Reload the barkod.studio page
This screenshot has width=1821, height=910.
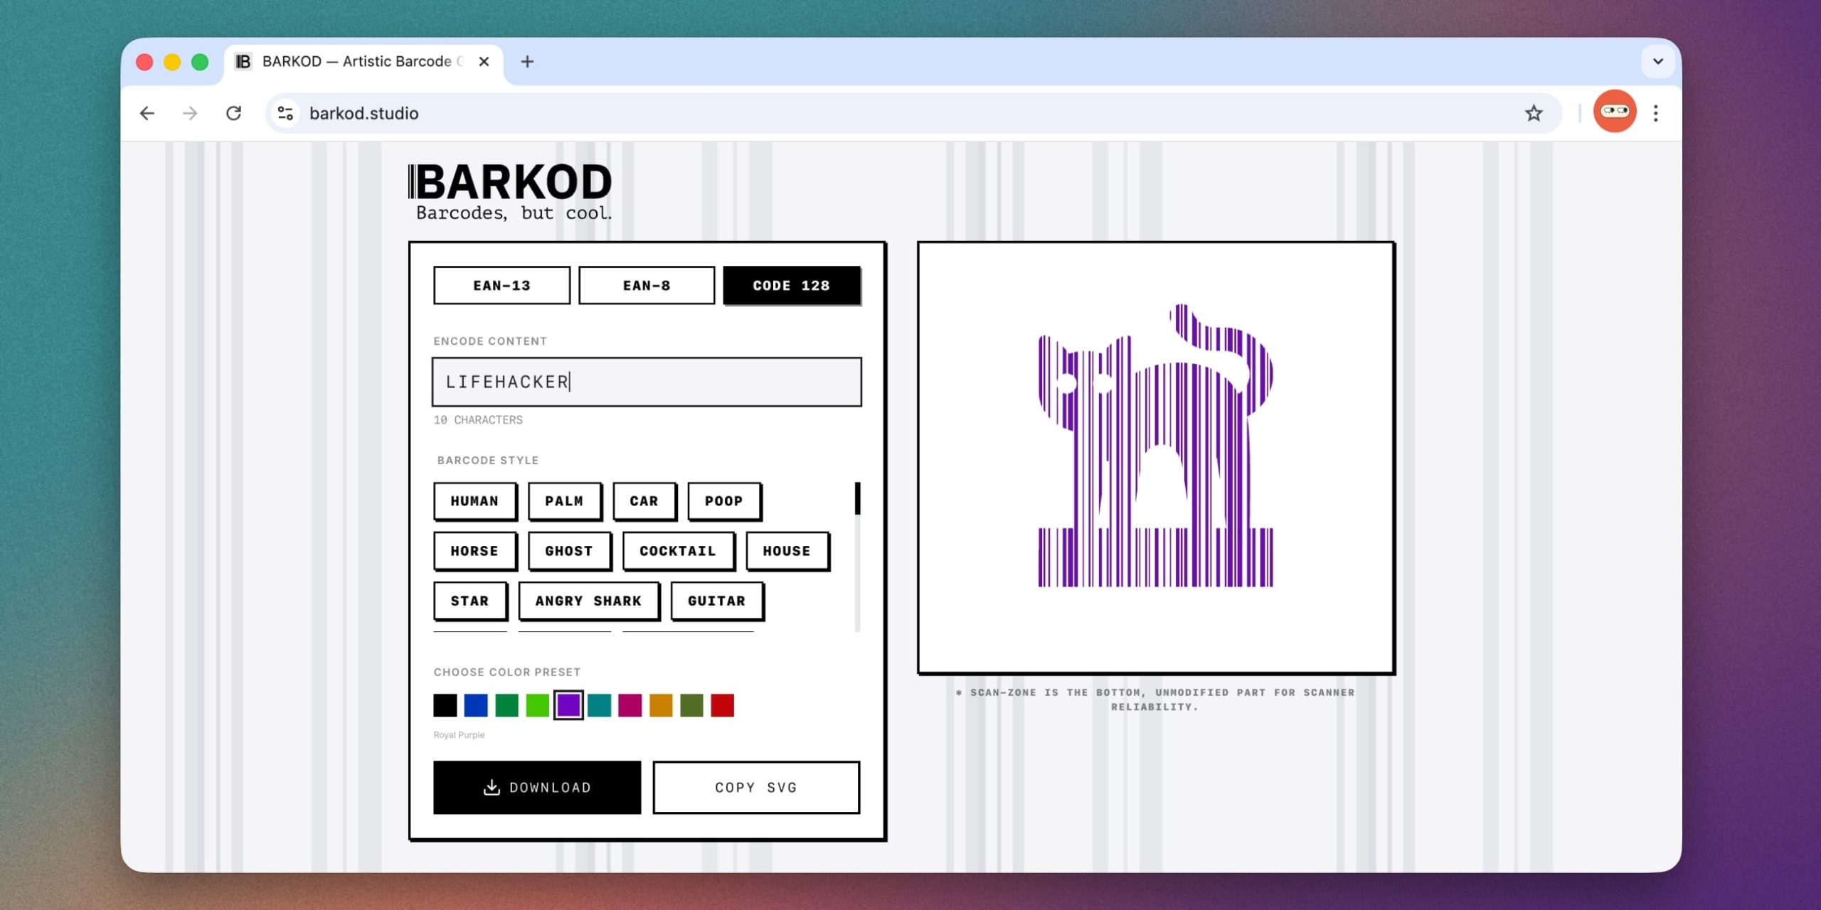pyautogui.click(x=233, y=113)
